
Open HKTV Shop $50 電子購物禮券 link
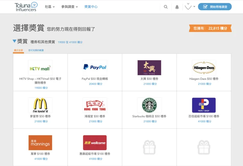(x=40, y=81)
